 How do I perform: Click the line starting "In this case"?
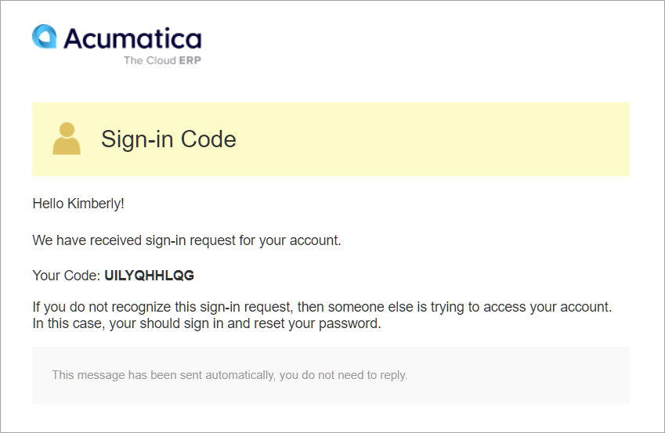pyautogui.click(x=206, y=323)
